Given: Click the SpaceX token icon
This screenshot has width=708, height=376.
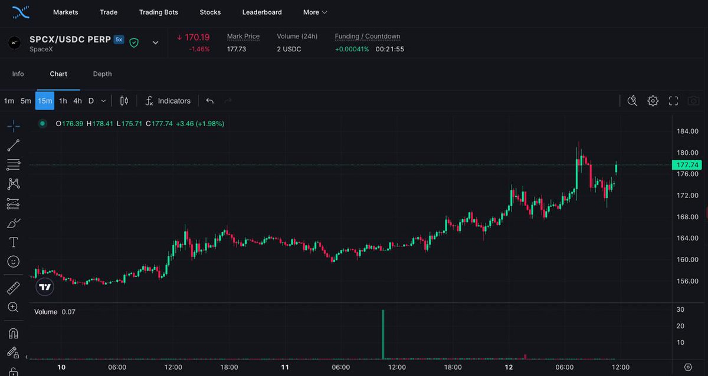Looking at the screenshot, I should coord(14,43).
